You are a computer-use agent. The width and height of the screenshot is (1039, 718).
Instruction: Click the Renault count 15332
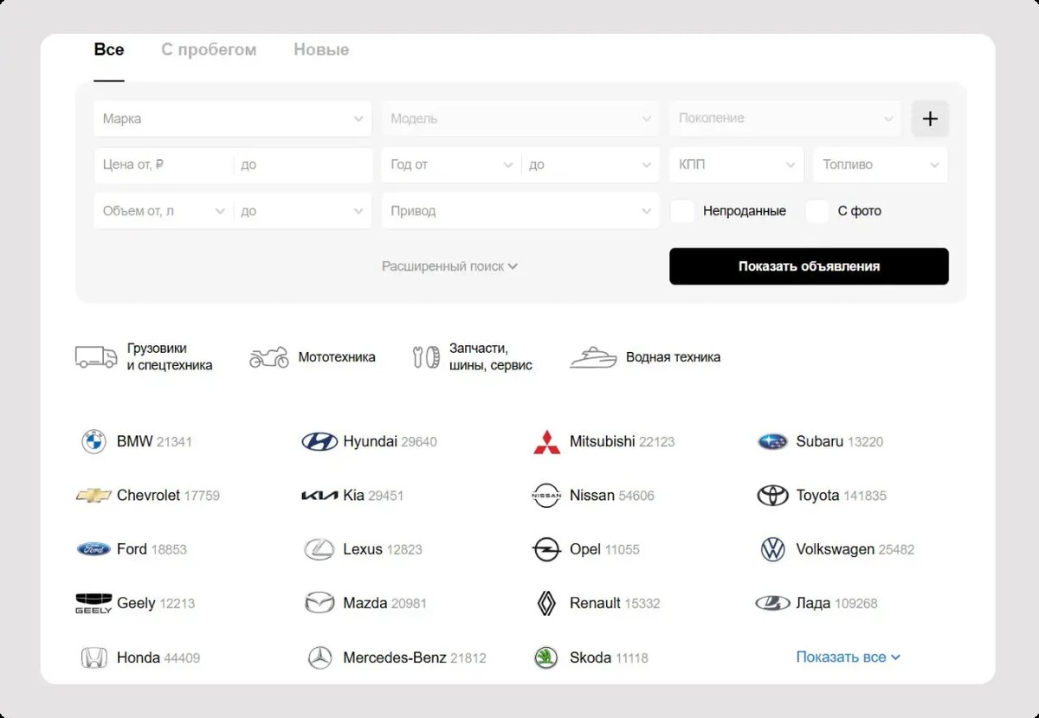point(642,604)
